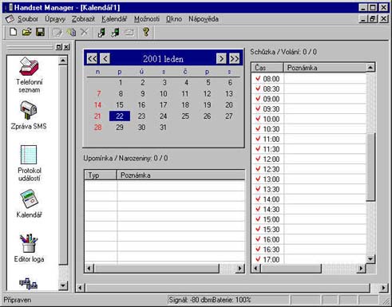Click the Čas column header
The height and width of the screenshot is (307, 392).
[267, 68]
